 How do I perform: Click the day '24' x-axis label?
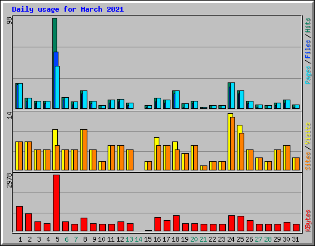[x=231, y=239]
